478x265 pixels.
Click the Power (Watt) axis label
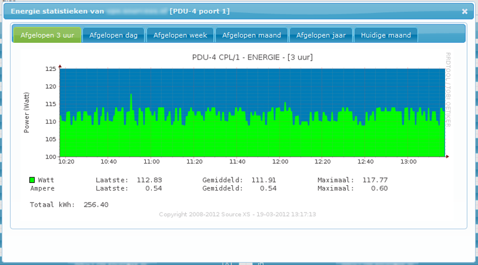tap(26, 113)
